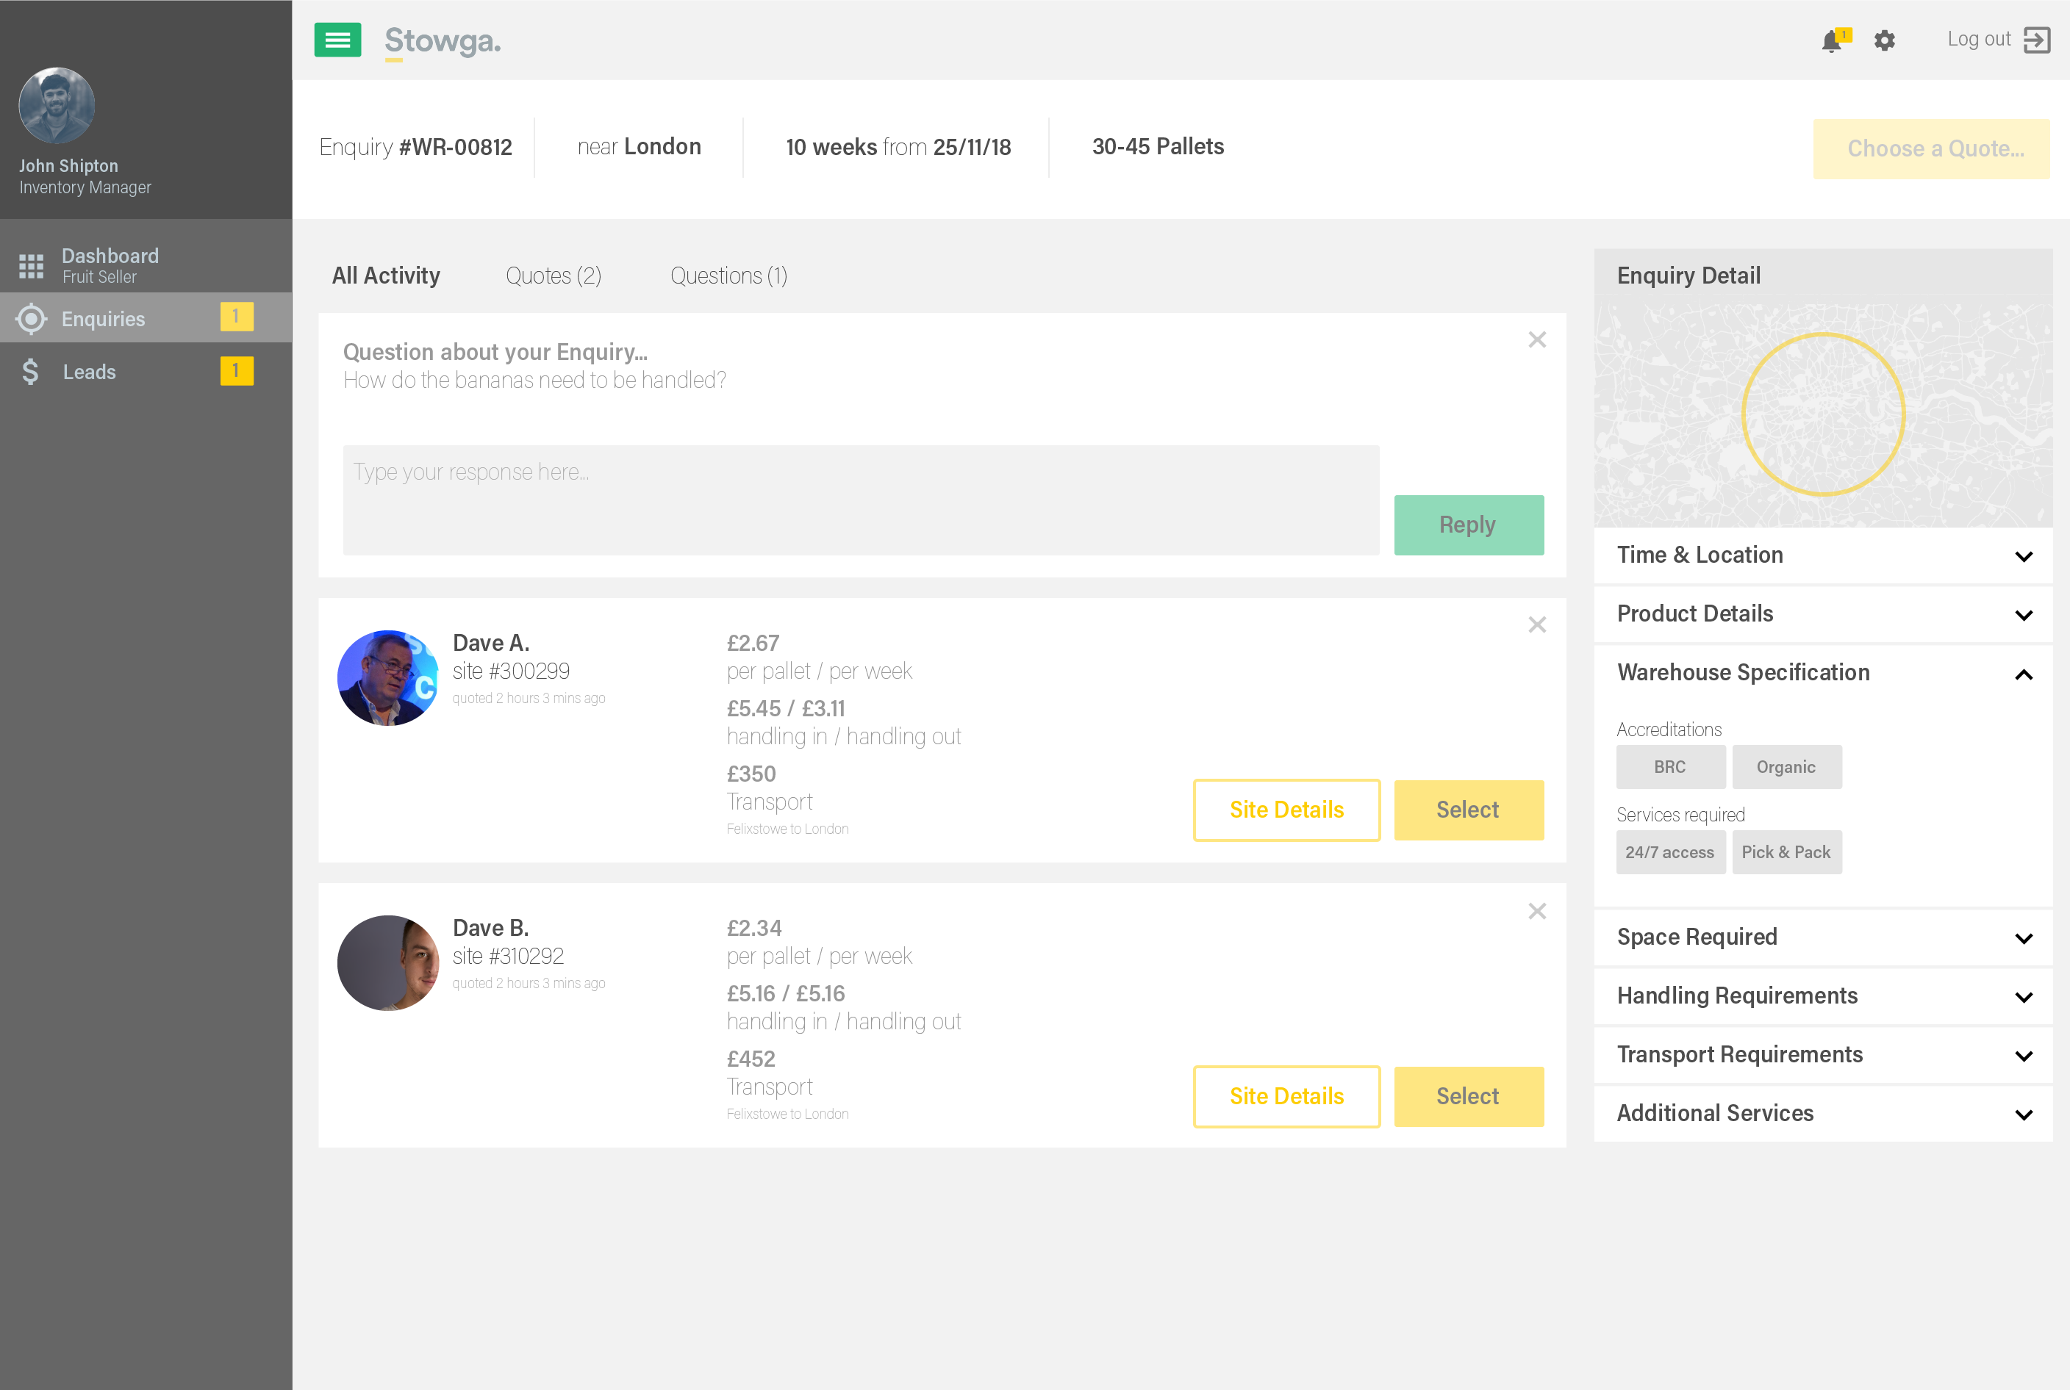Open Dashboard from the sidebar
Screen dimensions: 2070x1390
click(x=110, y=264)
